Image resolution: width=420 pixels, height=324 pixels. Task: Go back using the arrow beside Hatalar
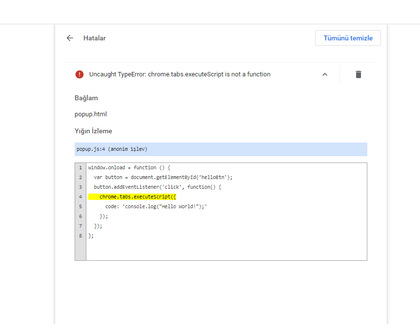(x=70, y=38)
